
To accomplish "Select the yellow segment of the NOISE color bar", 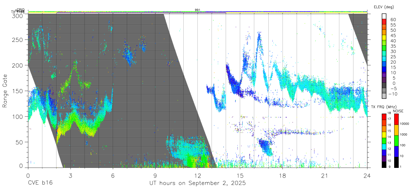I will coord(396,130).
